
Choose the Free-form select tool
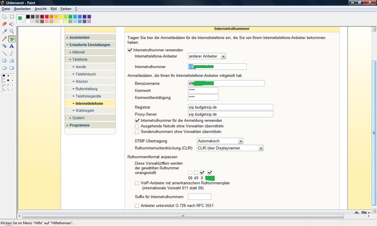[x=4, y=17]
